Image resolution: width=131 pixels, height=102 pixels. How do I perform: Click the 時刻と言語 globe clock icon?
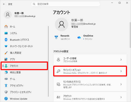coord(6,72)
